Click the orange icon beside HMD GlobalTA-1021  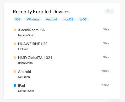click(x=15, y=58)
